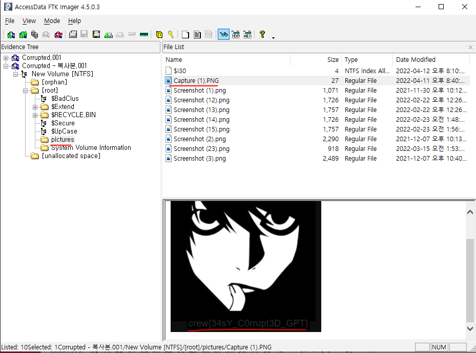Click Add All Attached Devices icon
The height and width of the screenshot is (353, 476).
pos(23,35)
